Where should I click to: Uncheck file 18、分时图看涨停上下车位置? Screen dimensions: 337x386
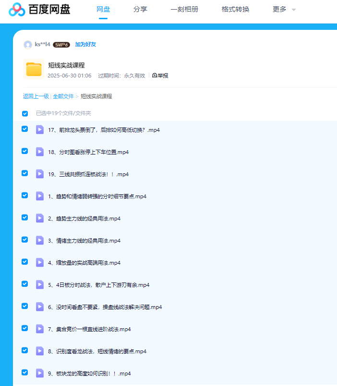(24, 151)
